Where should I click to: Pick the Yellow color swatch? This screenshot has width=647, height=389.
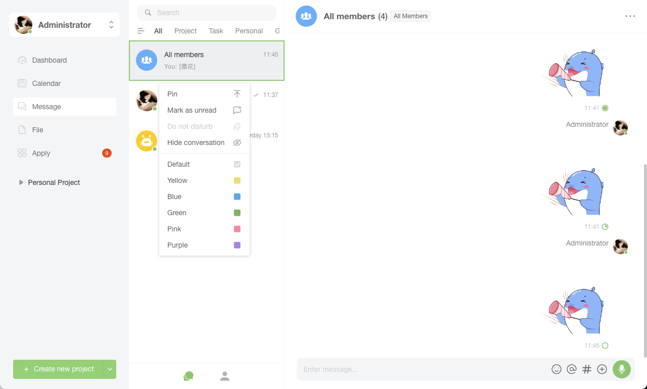237,180
